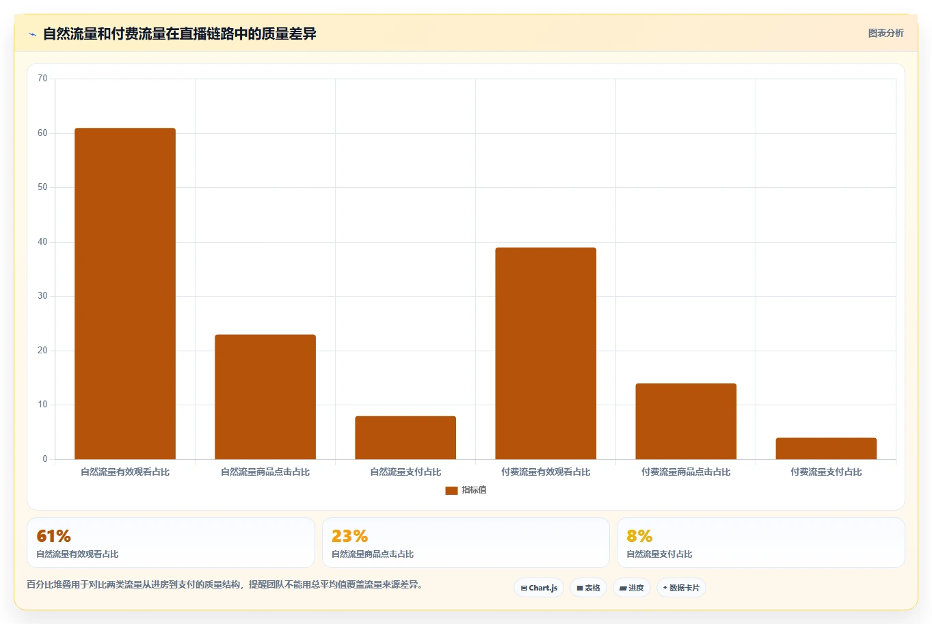Click the y-axis value 60
The width and height of the screenshot is (932, 624).
click(42, 133)
